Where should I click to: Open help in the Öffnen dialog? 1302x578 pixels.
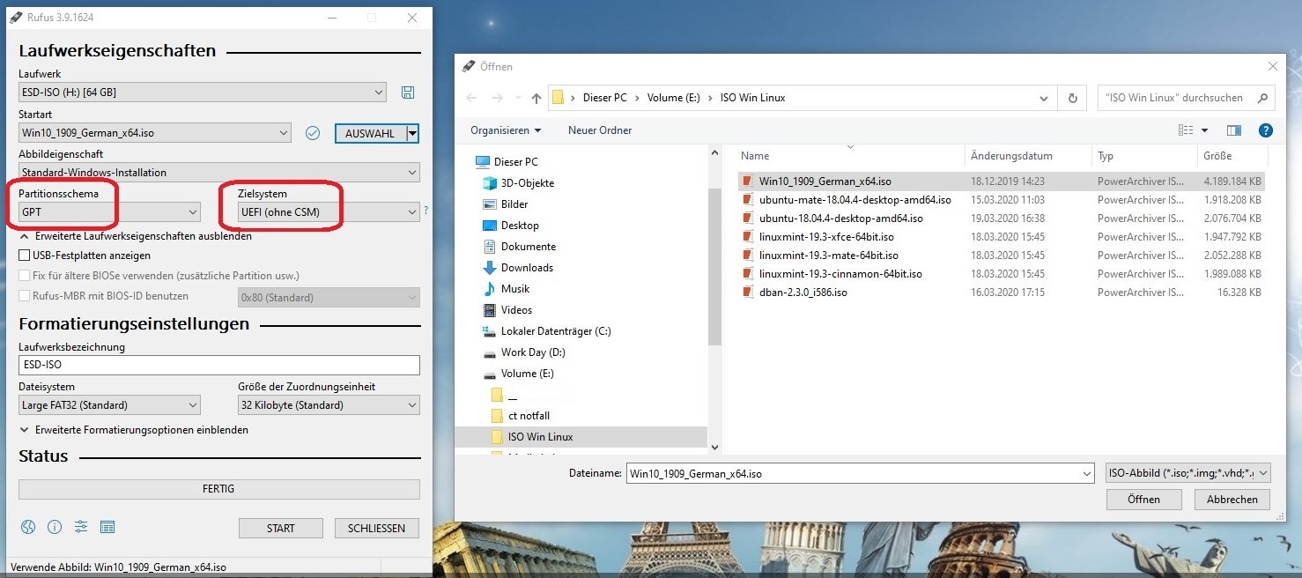coord(1266,130)
